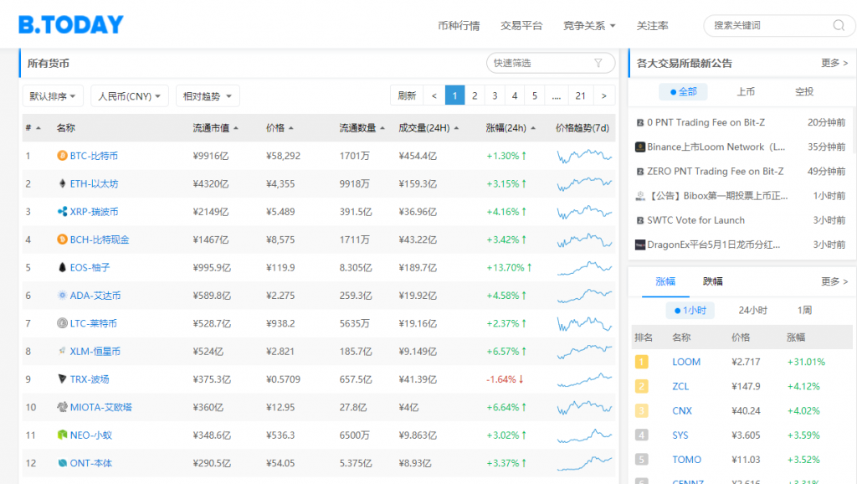
Task: Click the 刷新 refresh button
Action: (x=407, y=95)
